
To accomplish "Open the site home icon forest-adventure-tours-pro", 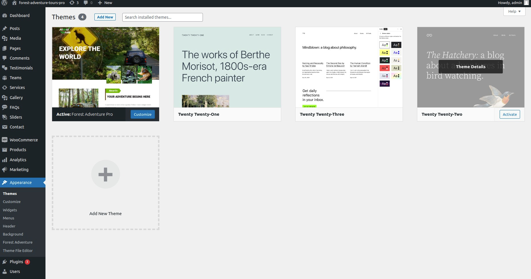I will coord(14,3).
